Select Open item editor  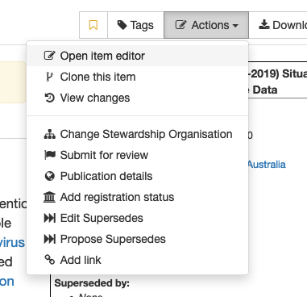click(x=138, y=56)
